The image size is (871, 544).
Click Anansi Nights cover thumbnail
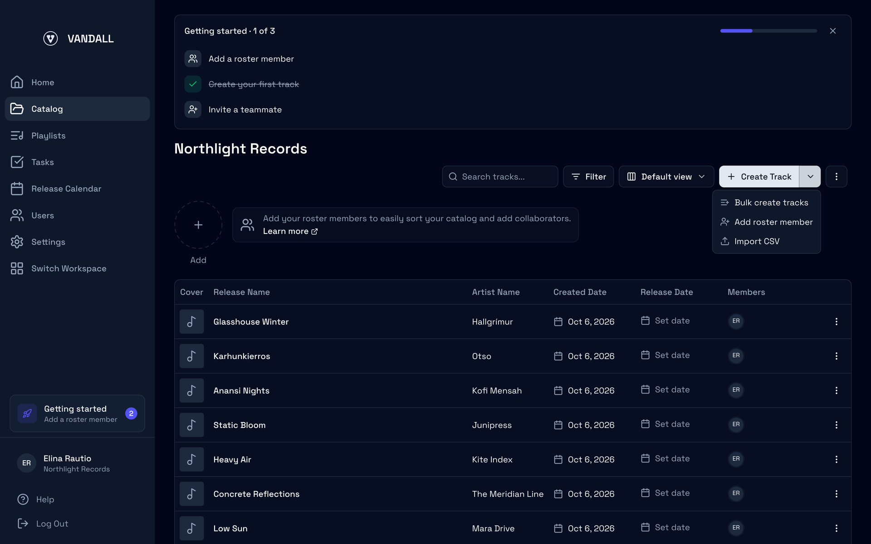click(x=191, y=390)
